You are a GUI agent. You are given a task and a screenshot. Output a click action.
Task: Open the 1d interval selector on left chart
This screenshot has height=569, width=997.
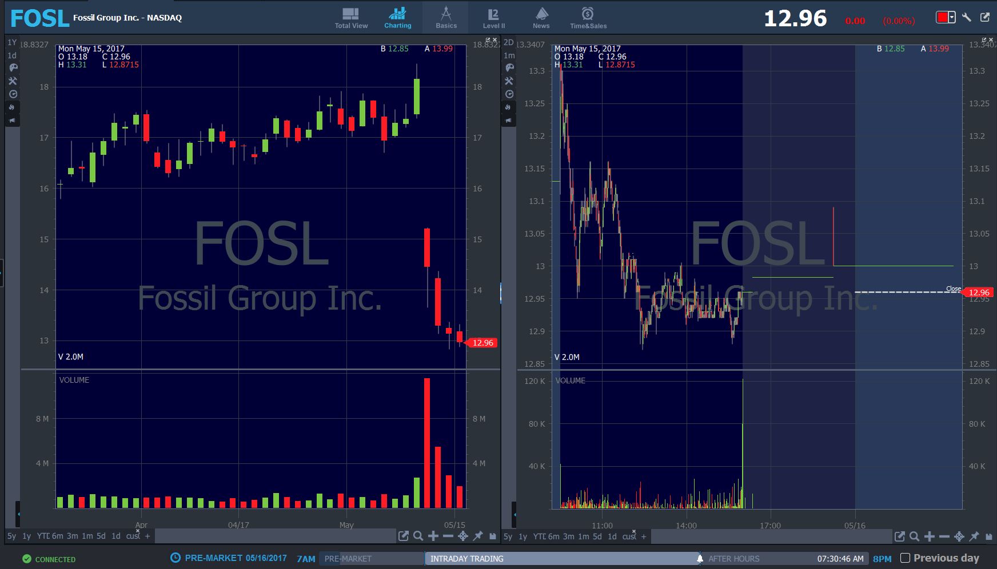(x=12, y=55)
